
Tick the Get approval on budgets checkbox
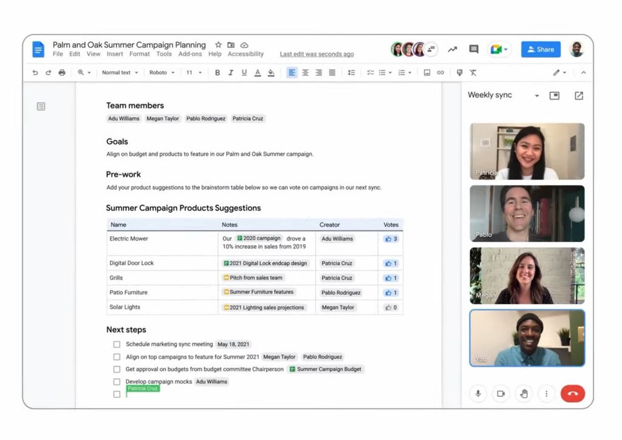pyautogui.click(x=117, y=369)
